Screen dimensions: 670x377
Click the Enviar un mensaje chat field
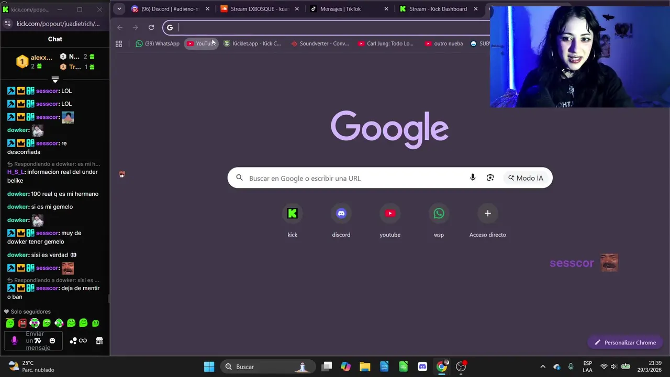(x=33, y=341)
